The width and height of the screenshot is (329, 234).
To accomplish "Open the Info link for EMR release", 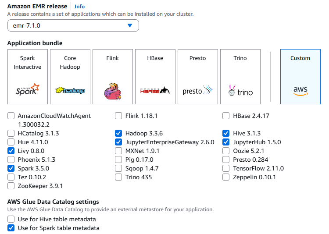I will tap(80, 7).
